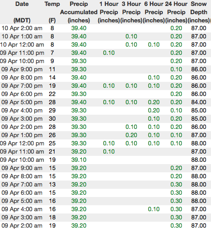
Task: Select the 09 Apr 10:00 am date cell
Action: (x=22, y=160)
